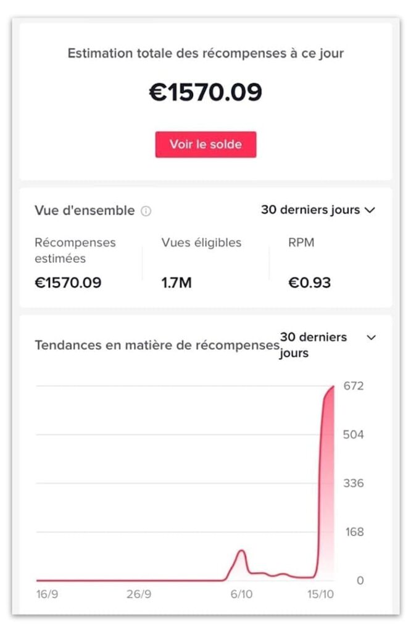Tap the info icon beside Vue d'ensemble

click(x=146, y=211)
